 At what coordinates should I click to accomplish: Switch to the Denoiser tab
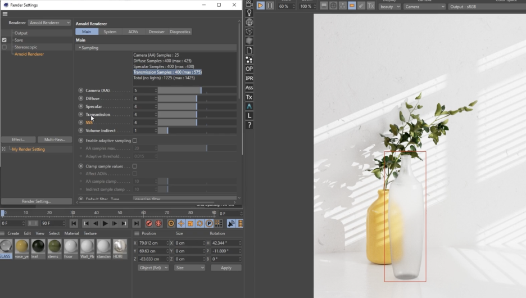coord(157,32)
